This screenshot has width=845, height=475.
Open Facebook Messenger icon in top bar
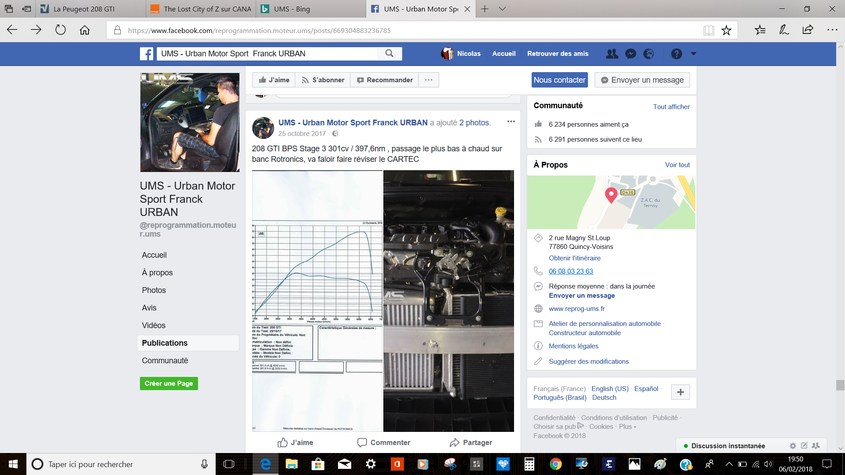tap(631, 54)
